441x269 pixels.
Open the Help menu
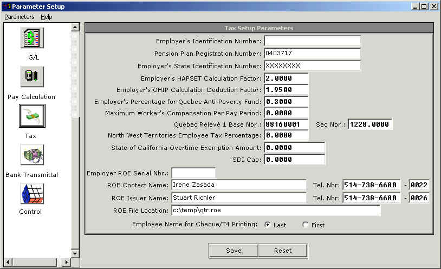(x=47, y=17)
